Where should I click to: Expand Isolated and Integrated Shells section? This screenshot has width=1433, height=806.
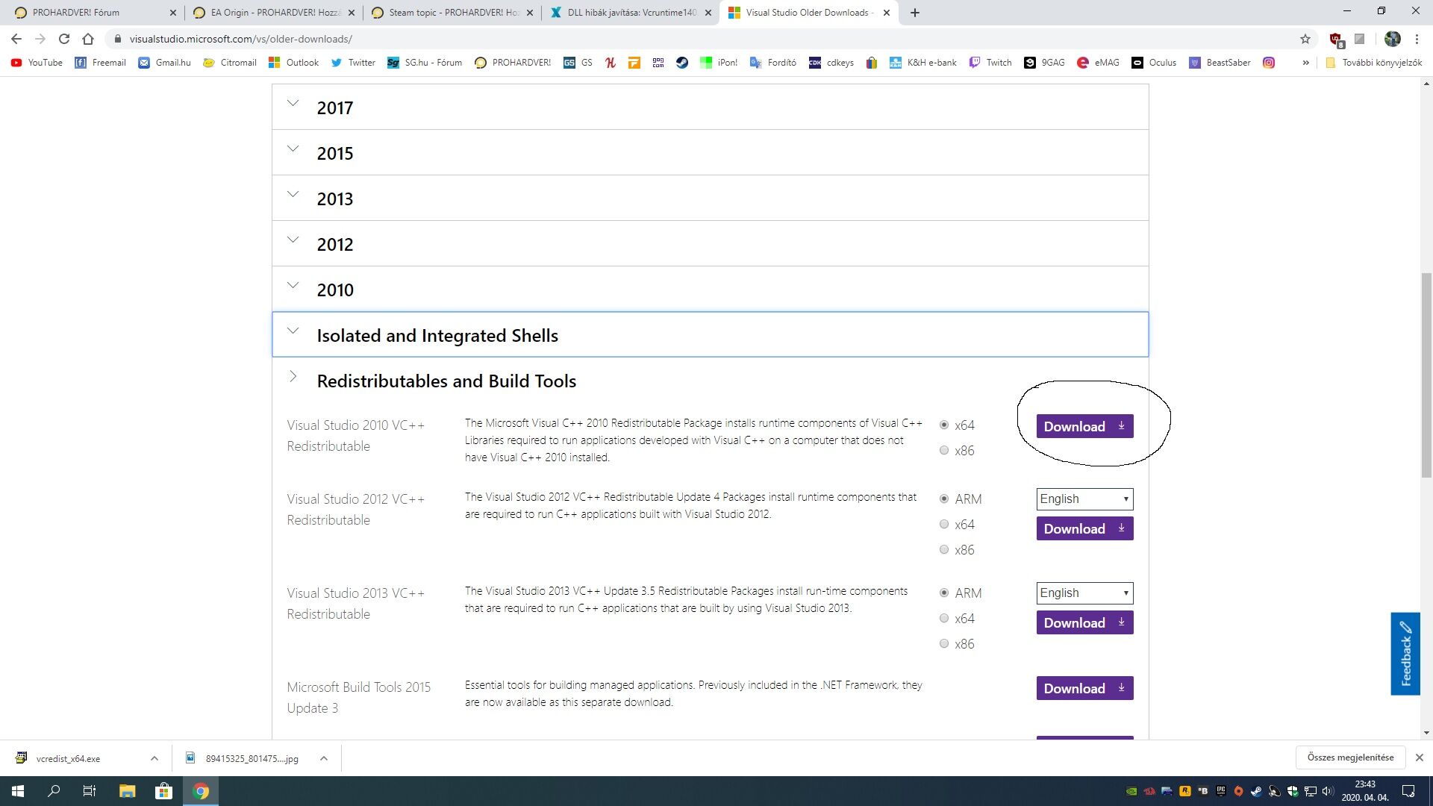pos(710,335)
